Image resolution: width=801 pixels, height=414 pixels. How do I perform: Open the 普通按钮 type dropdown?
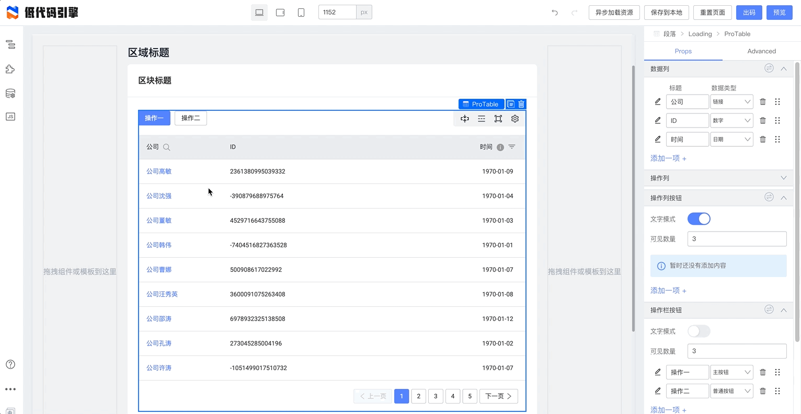click(731, 391)
